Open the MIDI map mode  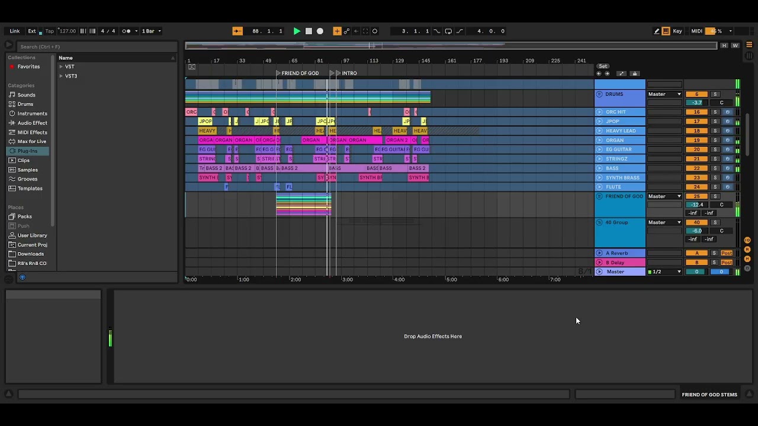click(x=696, y=31)
